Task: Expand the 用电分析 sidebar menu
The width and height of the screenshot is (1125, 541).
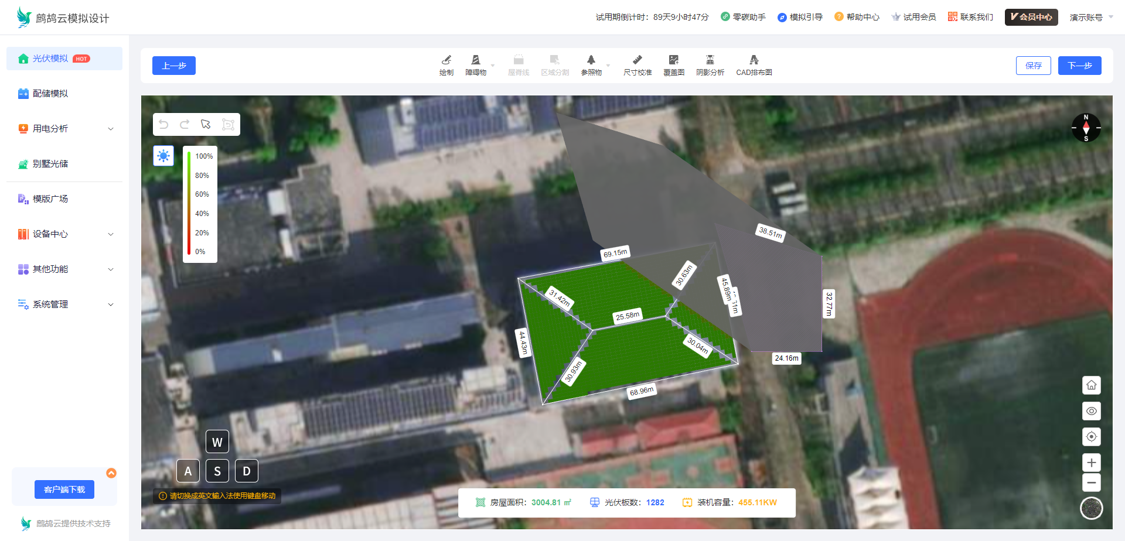Action: (64, 129)
